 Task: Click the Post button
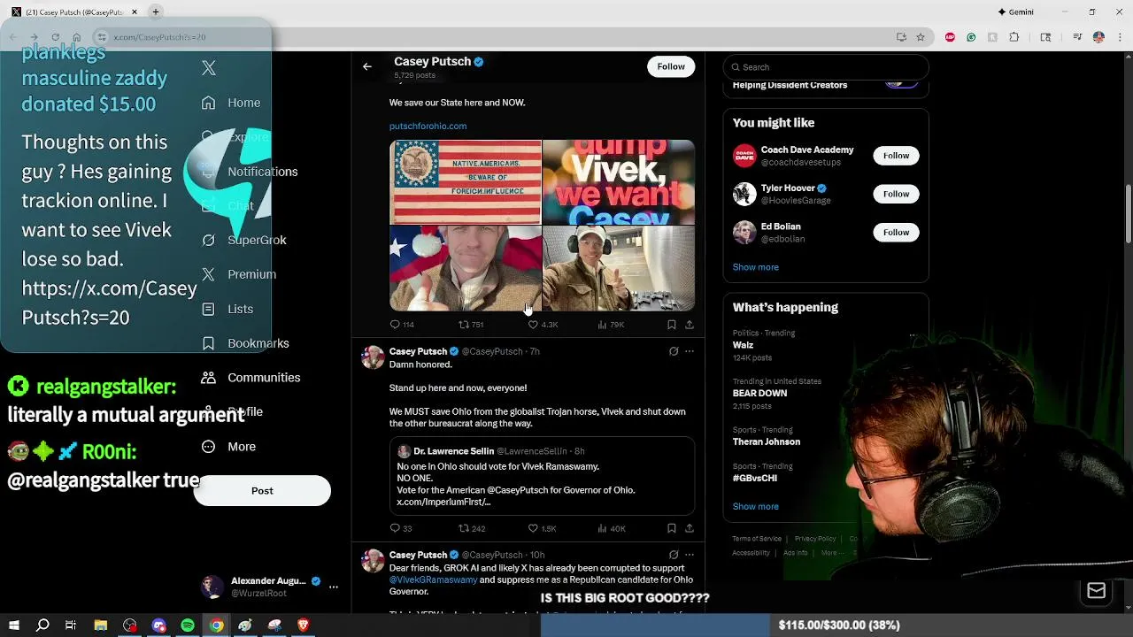[262, 491]
